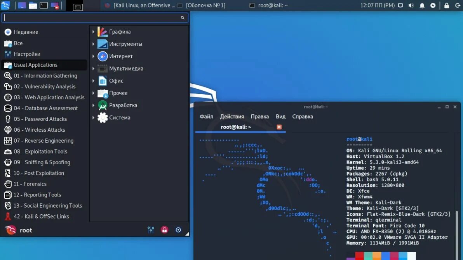Image resolution: width=463 pixels, height=260 pixels.
Task: Select the Все category
Action: 44,43
